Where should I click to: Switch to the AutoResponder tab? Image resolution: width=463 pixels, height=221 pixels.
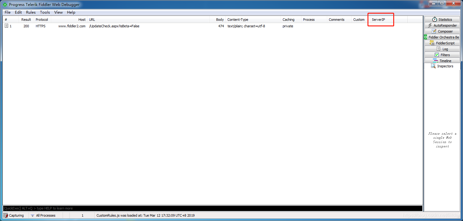coord(442,25)
